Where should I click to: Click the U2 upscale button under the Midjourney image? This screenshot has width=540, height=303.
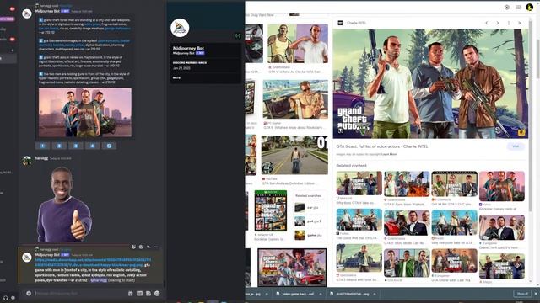coord(59,146)
